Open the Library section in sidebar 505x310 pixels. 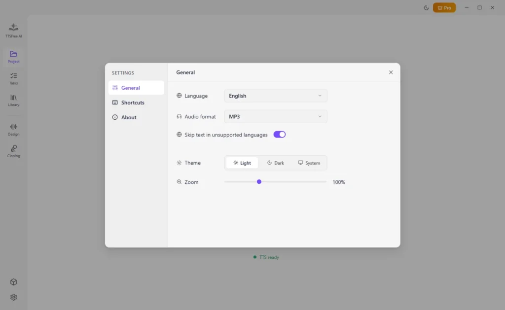13,100
